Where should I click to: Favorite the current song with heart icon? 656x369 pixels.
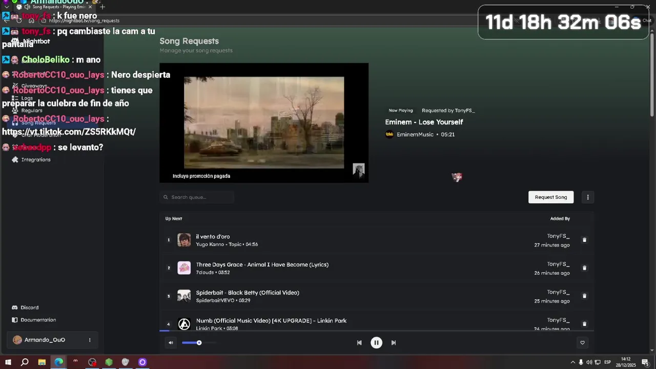click(x=582, y=343)
